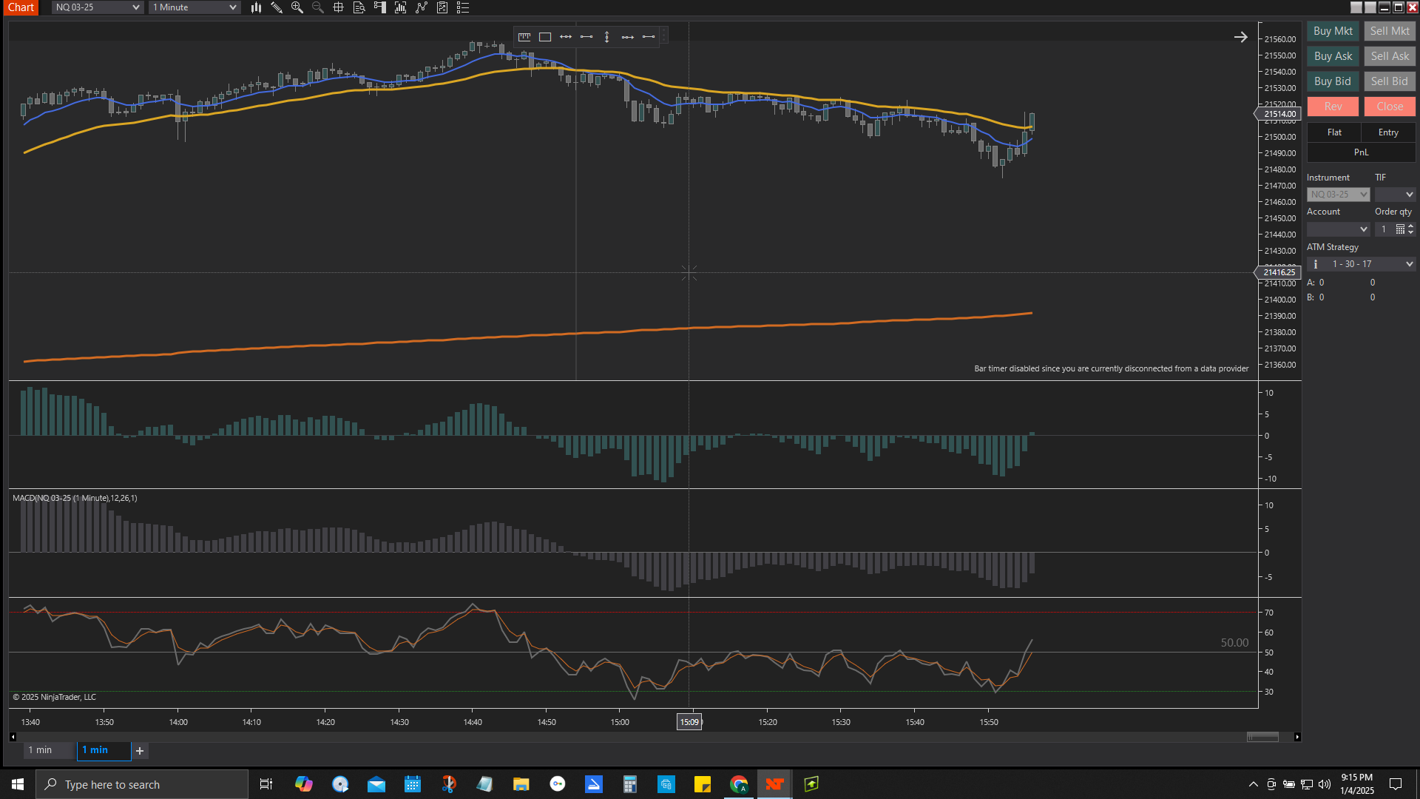Click the zoom in magnifier icon

297,7
